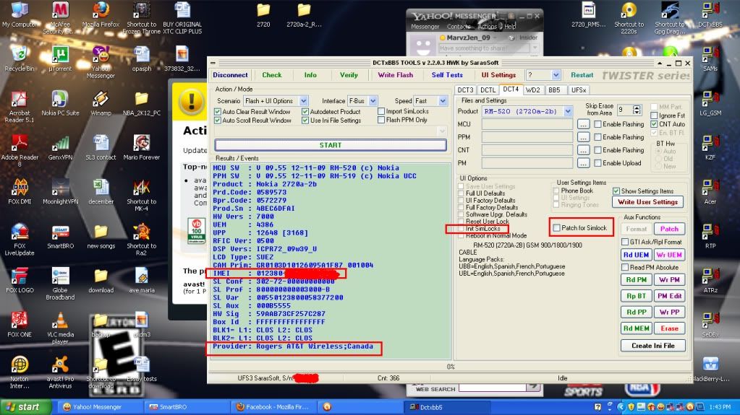Open the Yahoo Messenger desktop icon

coord(101,61)
